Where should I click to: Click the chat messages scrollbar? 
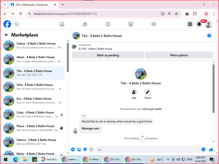coord(213,89)
